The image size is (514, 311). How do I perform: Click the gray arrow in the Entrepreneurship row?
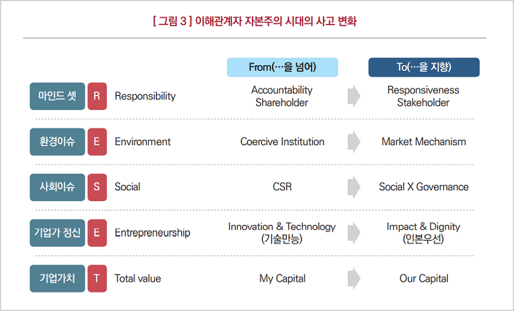354,233
